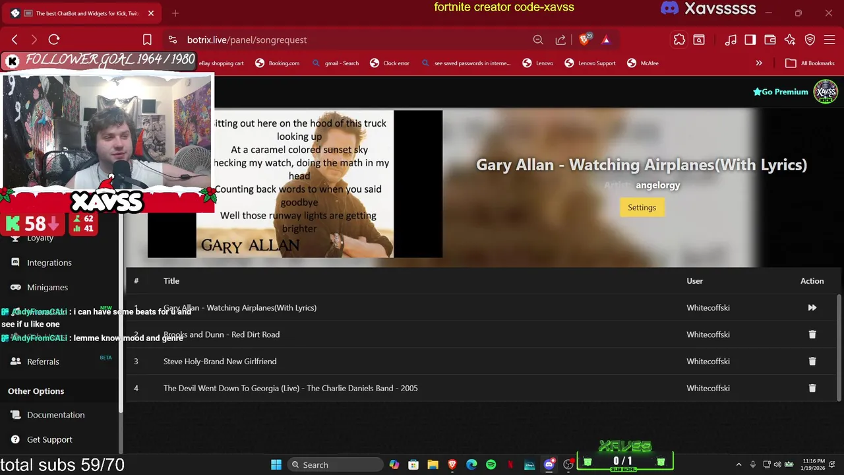Click the share page icon
This screenshot has height=475, width=844.
coord(560,40)
